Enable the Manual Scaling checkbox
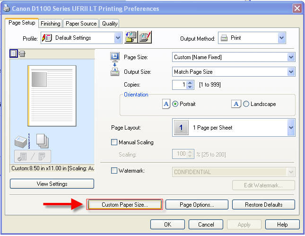Viewport: 305px width, 236px height. click(114, 142)
